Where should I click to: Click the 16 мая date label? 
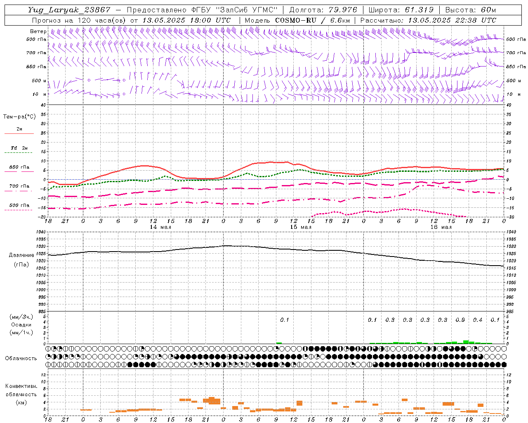click(441, 227)
